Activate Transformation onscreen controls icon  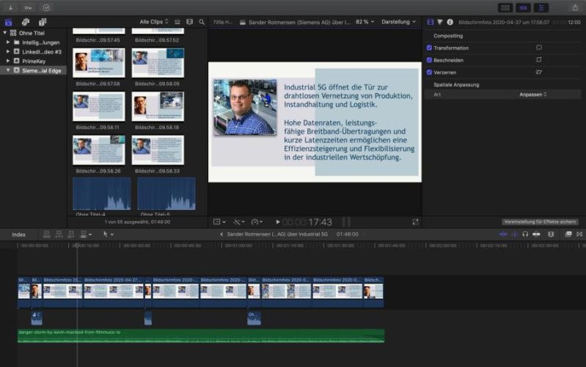click(539, 48)
